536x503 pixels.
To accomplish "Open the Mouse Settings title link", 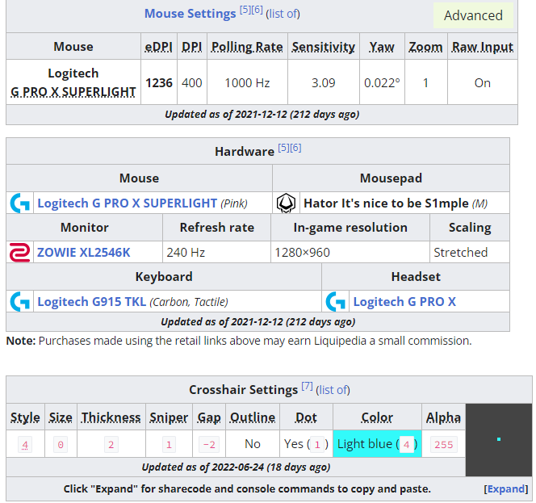I will [190, 14].
